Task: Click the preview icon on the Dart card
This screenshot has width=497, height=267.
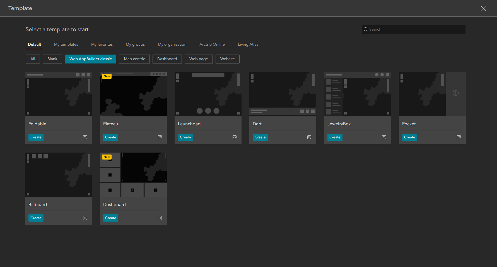Action: coord(309,137)
